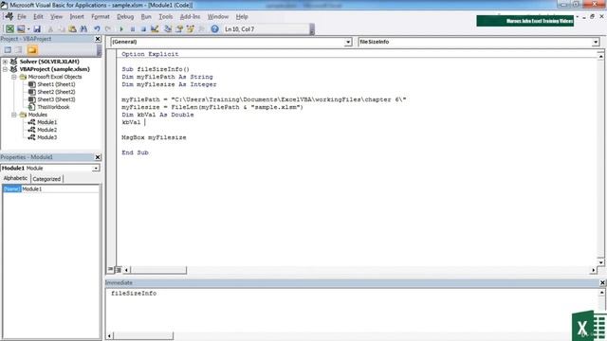
Task: Close the Project - VBAProject panel
Action: 98,39
